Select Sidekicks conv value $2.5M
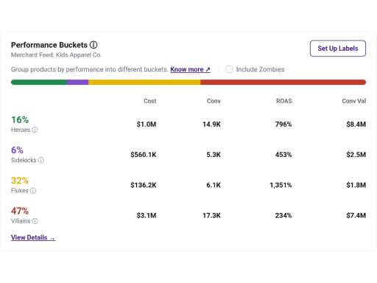Screen dimensions: 377x283 [x=356, y=155]
